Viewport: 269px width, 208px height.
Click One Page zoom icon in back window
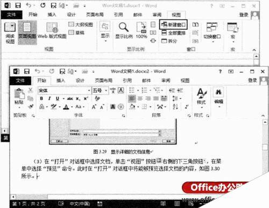pyautogui.click(x=153, y=24)
